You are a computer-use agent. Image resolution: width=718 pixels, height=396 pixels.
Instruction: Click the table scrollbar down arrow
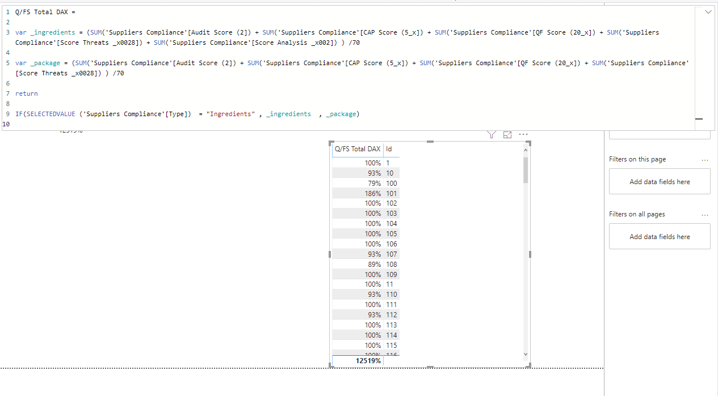pyautogui.click(x=526, y=354)
